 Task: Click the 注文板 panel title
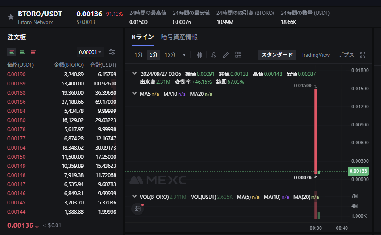[x=17, y=37]
